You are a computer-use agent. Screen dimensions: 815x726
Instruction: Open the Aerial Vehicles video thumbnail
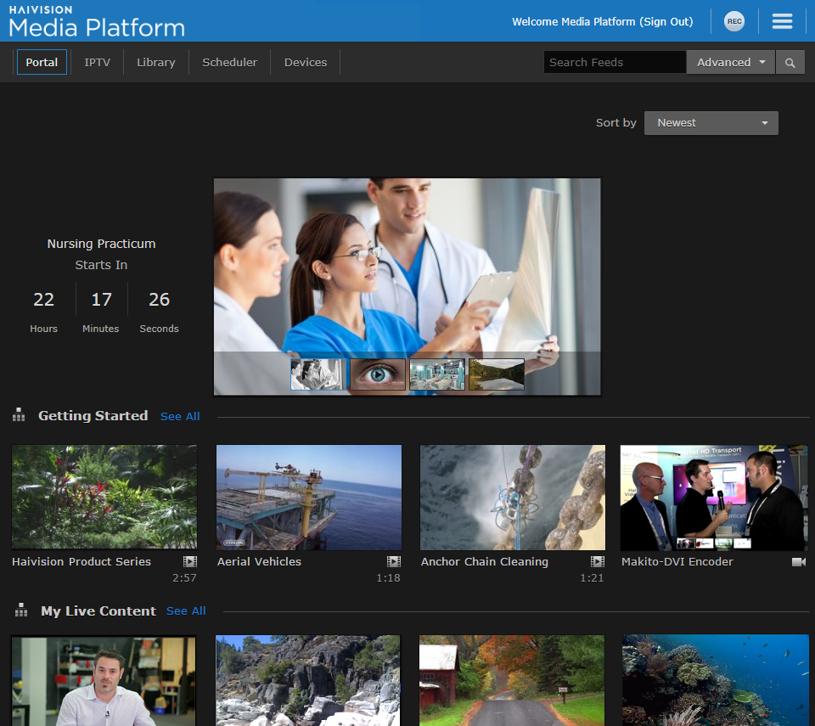tap(309, 498)
